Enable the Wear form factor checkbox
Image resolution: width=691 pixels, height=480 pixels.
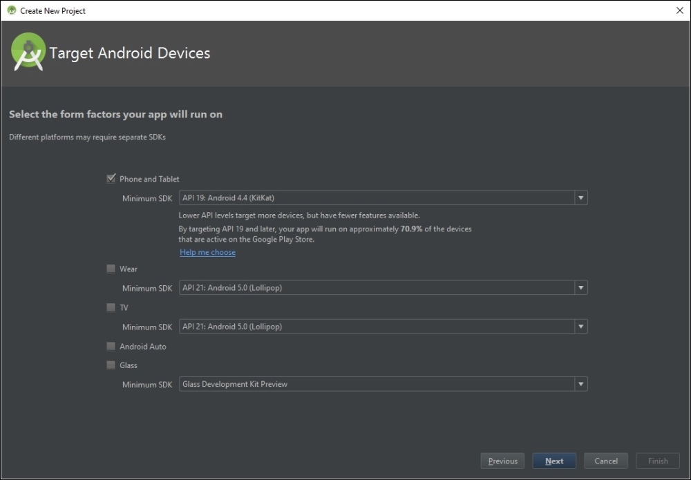tap(111, 269)
